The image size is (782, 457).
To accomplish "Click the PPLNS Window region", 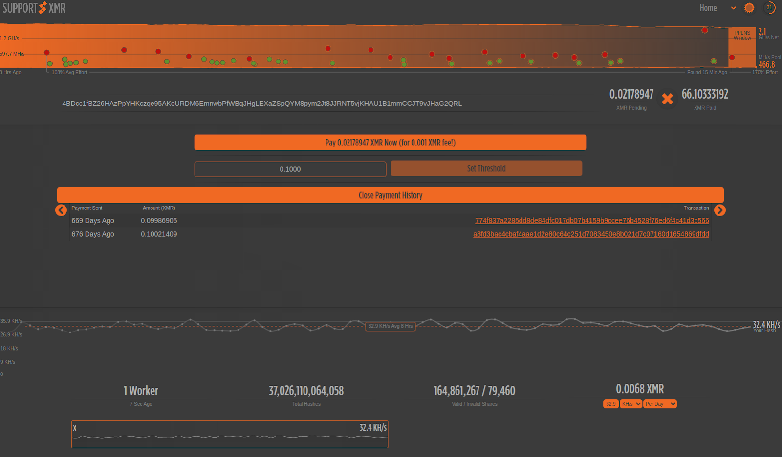I will [742, 47].
